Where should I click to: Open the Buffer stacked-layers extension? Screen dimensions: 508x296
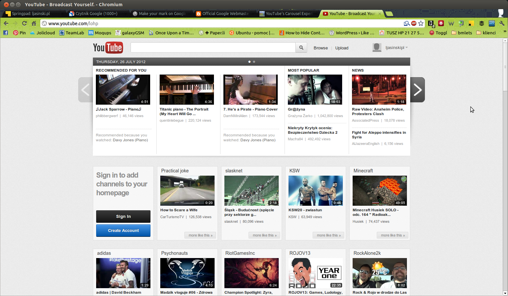coord(482,23)
